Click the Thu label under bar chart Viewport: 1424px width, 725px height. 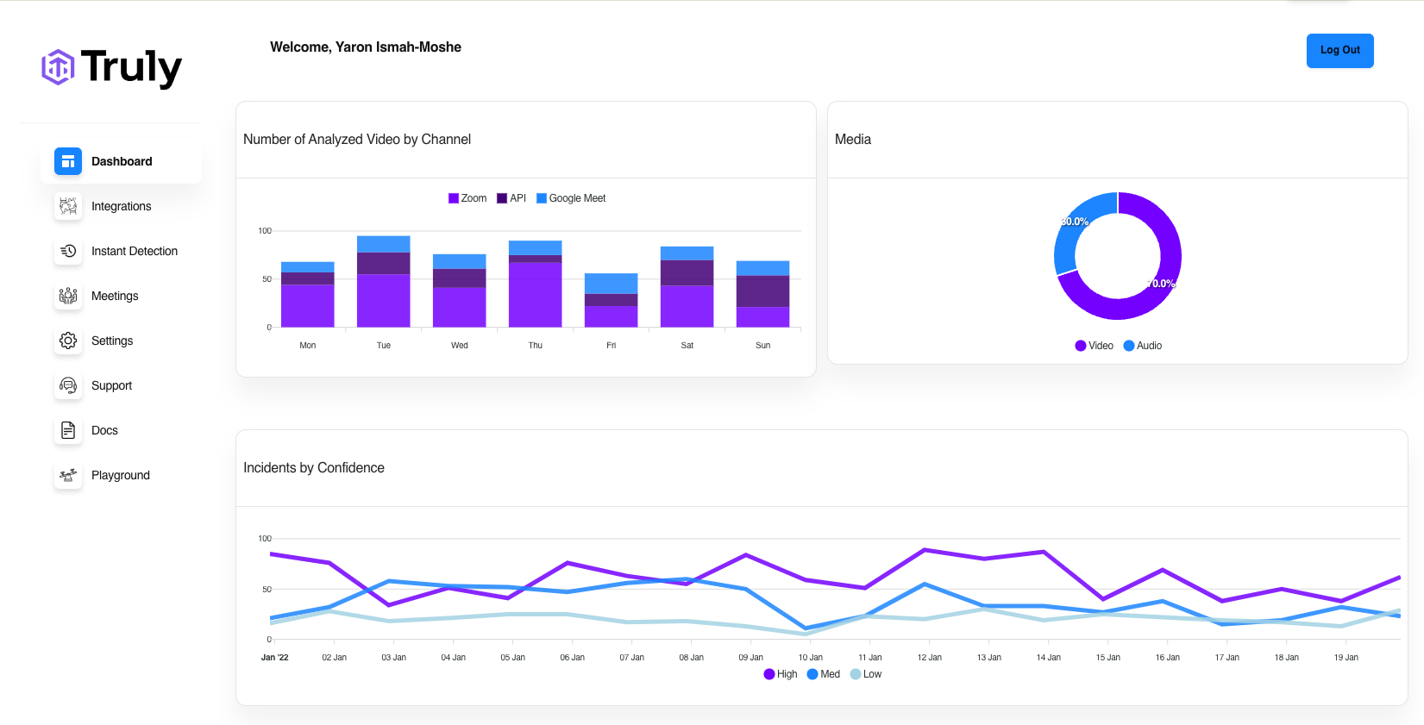pos(536,346)
